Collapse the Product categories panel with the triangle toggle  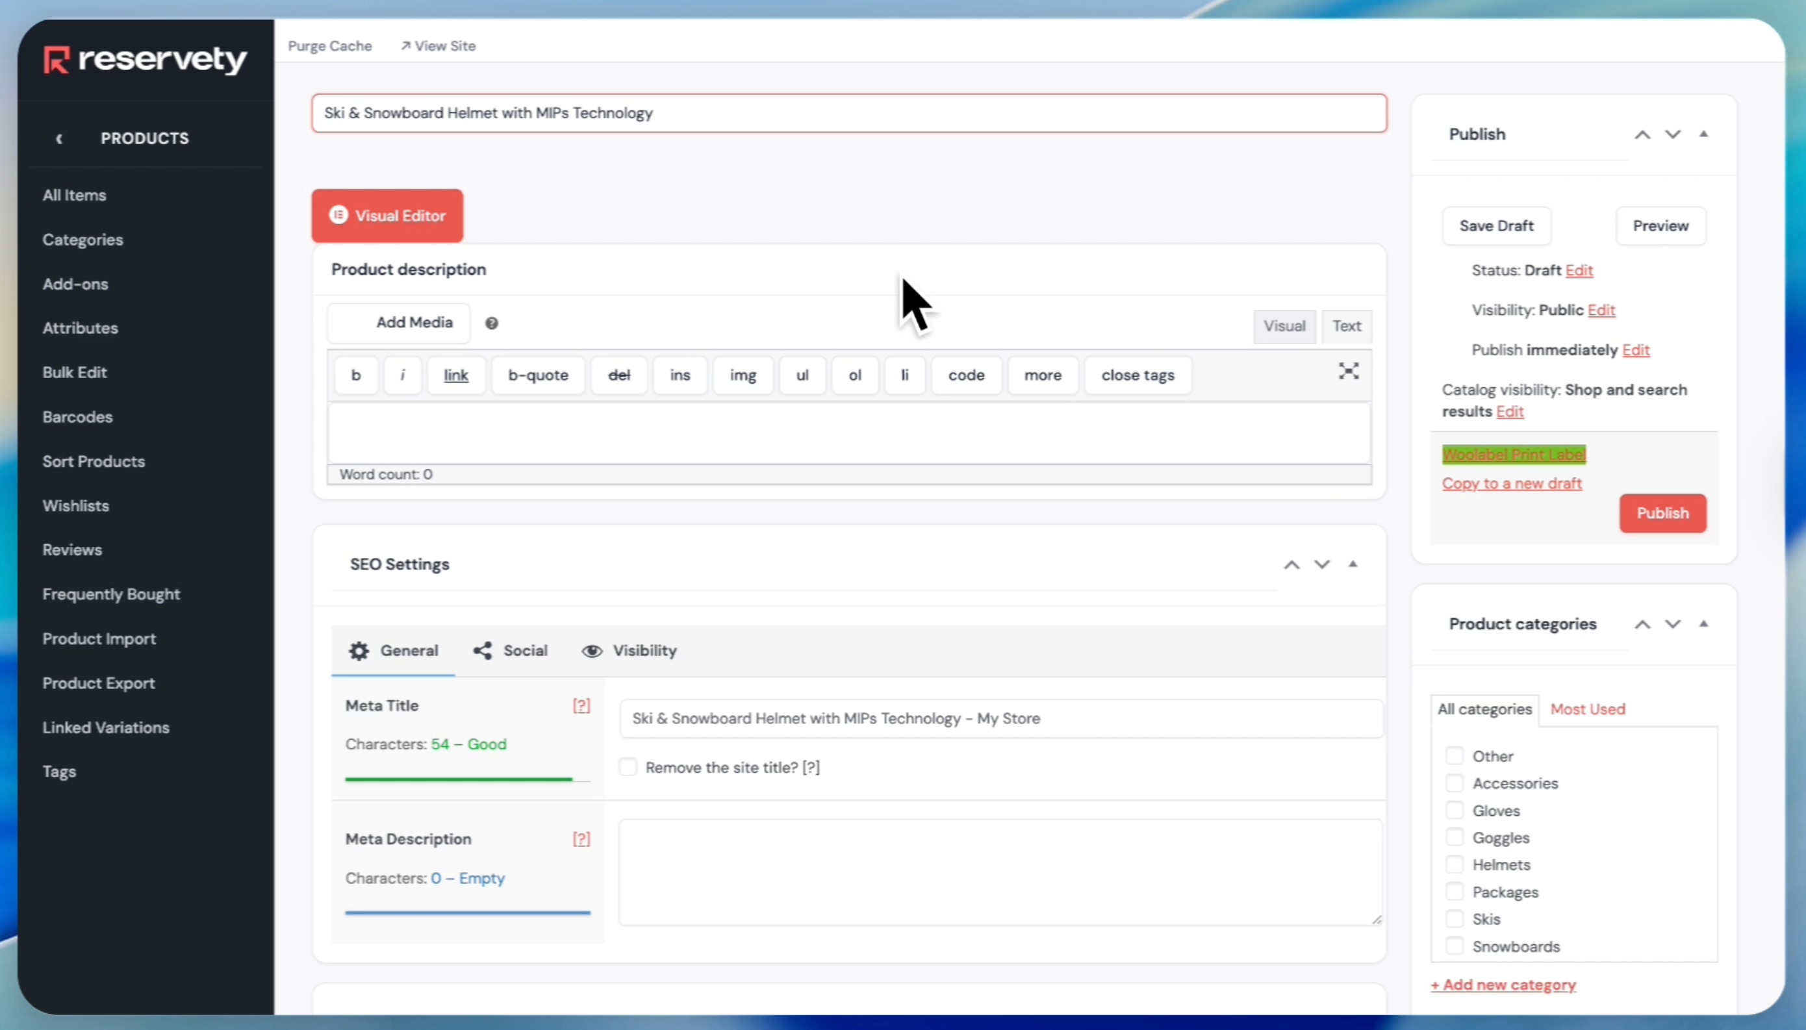pos(1703,624)
